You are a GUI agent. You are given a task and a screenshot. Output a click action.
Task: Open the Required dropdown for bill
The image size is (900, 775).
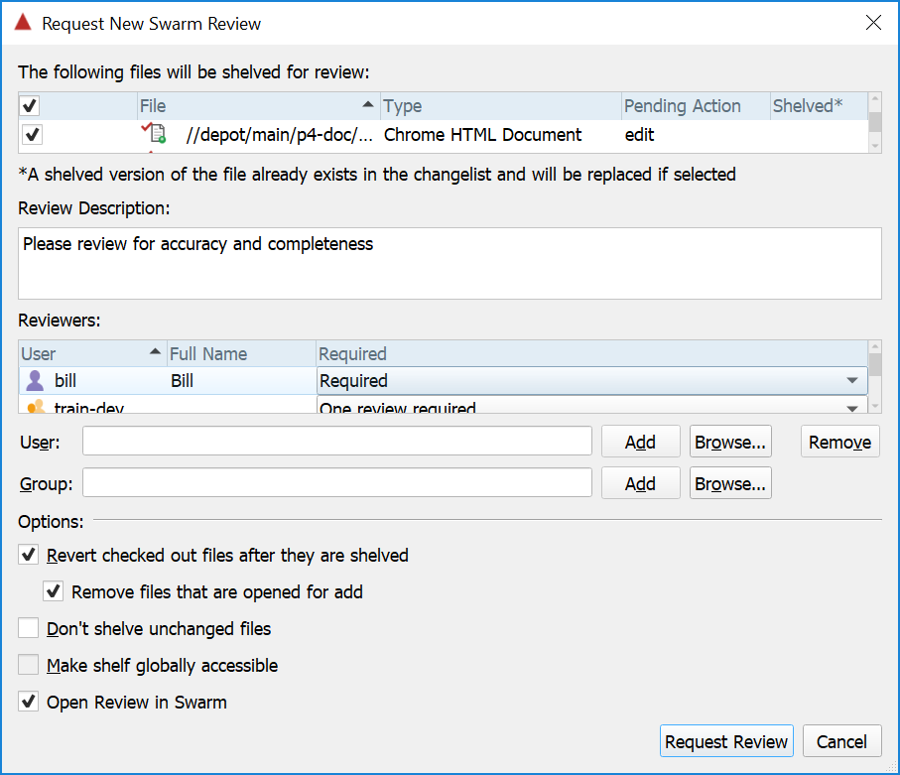851,381
